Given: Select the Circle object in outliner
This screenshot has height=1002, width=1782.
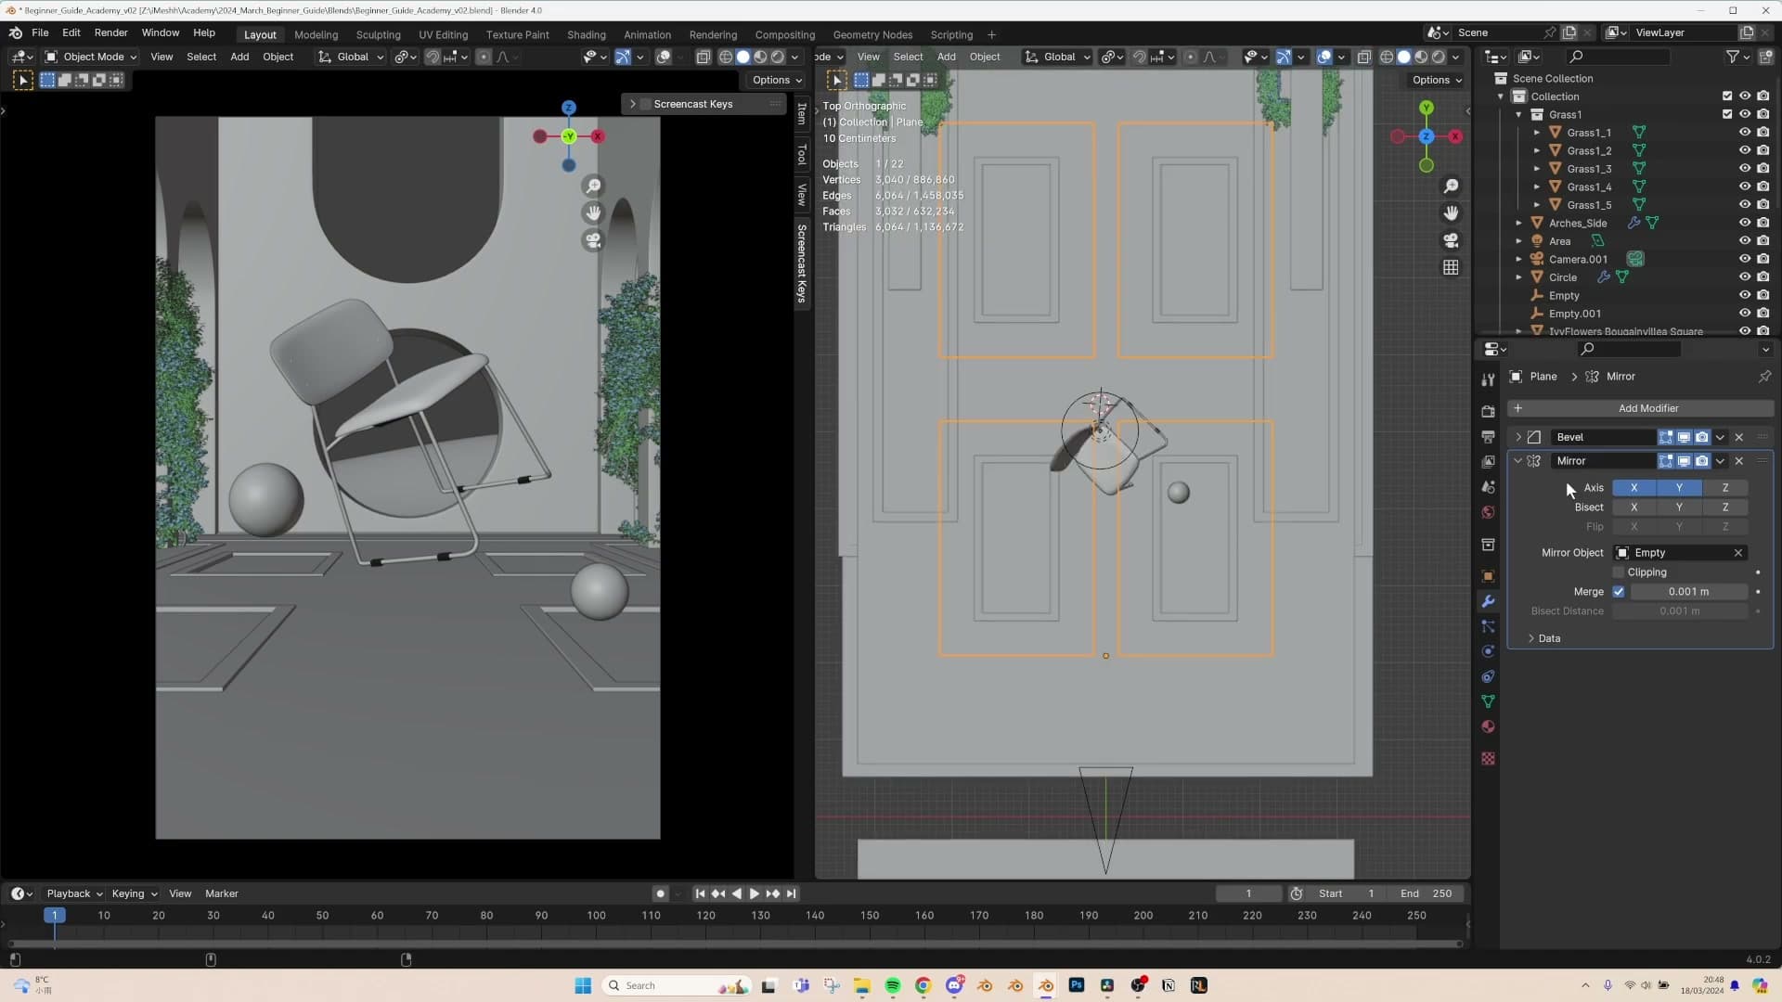Looking at the screenshot, I should 1562,277.
